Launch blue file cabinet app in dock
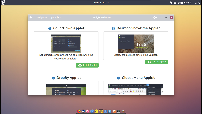The height and width of the screenshot is (114, 202). [x=105, y=111]
